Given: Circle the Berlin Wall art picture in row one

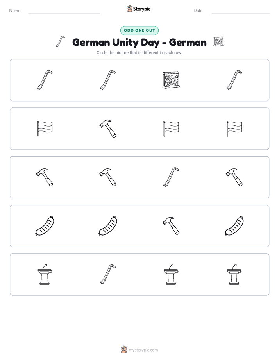Looking at the screenshot, I should [x=171, y=80].
